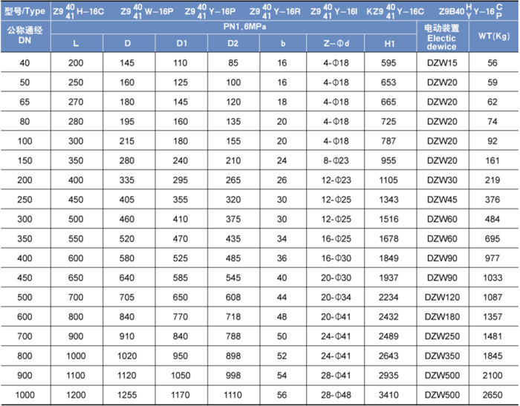Click the D1 column header

click(x=182, y=44)
